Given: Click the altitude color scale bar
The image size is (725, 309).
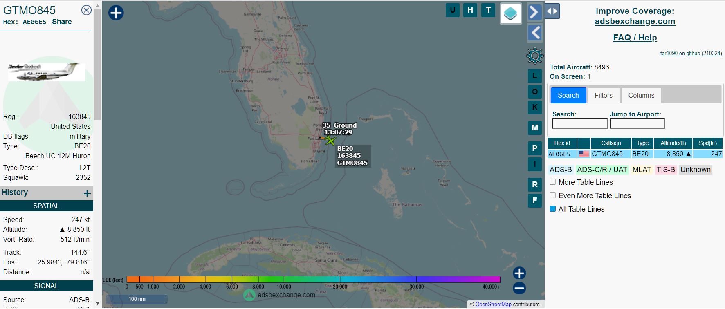Looking at the screenshot, I should (313, 280).
